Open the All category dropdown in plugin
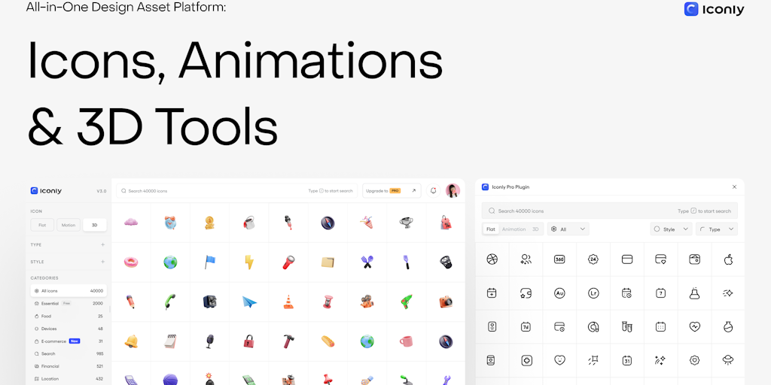This screenshot has width=771, height=385. click(568, 229)
